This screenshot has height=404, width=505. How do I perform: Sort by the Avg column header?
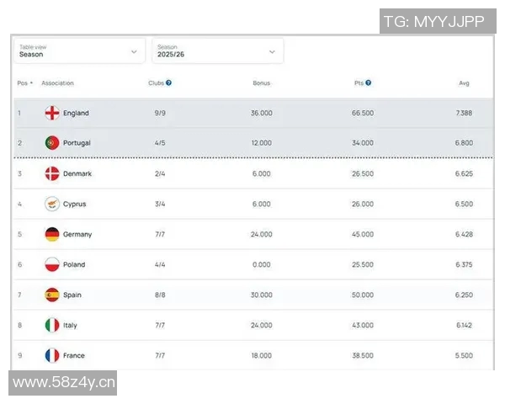(x=464, y=83)
